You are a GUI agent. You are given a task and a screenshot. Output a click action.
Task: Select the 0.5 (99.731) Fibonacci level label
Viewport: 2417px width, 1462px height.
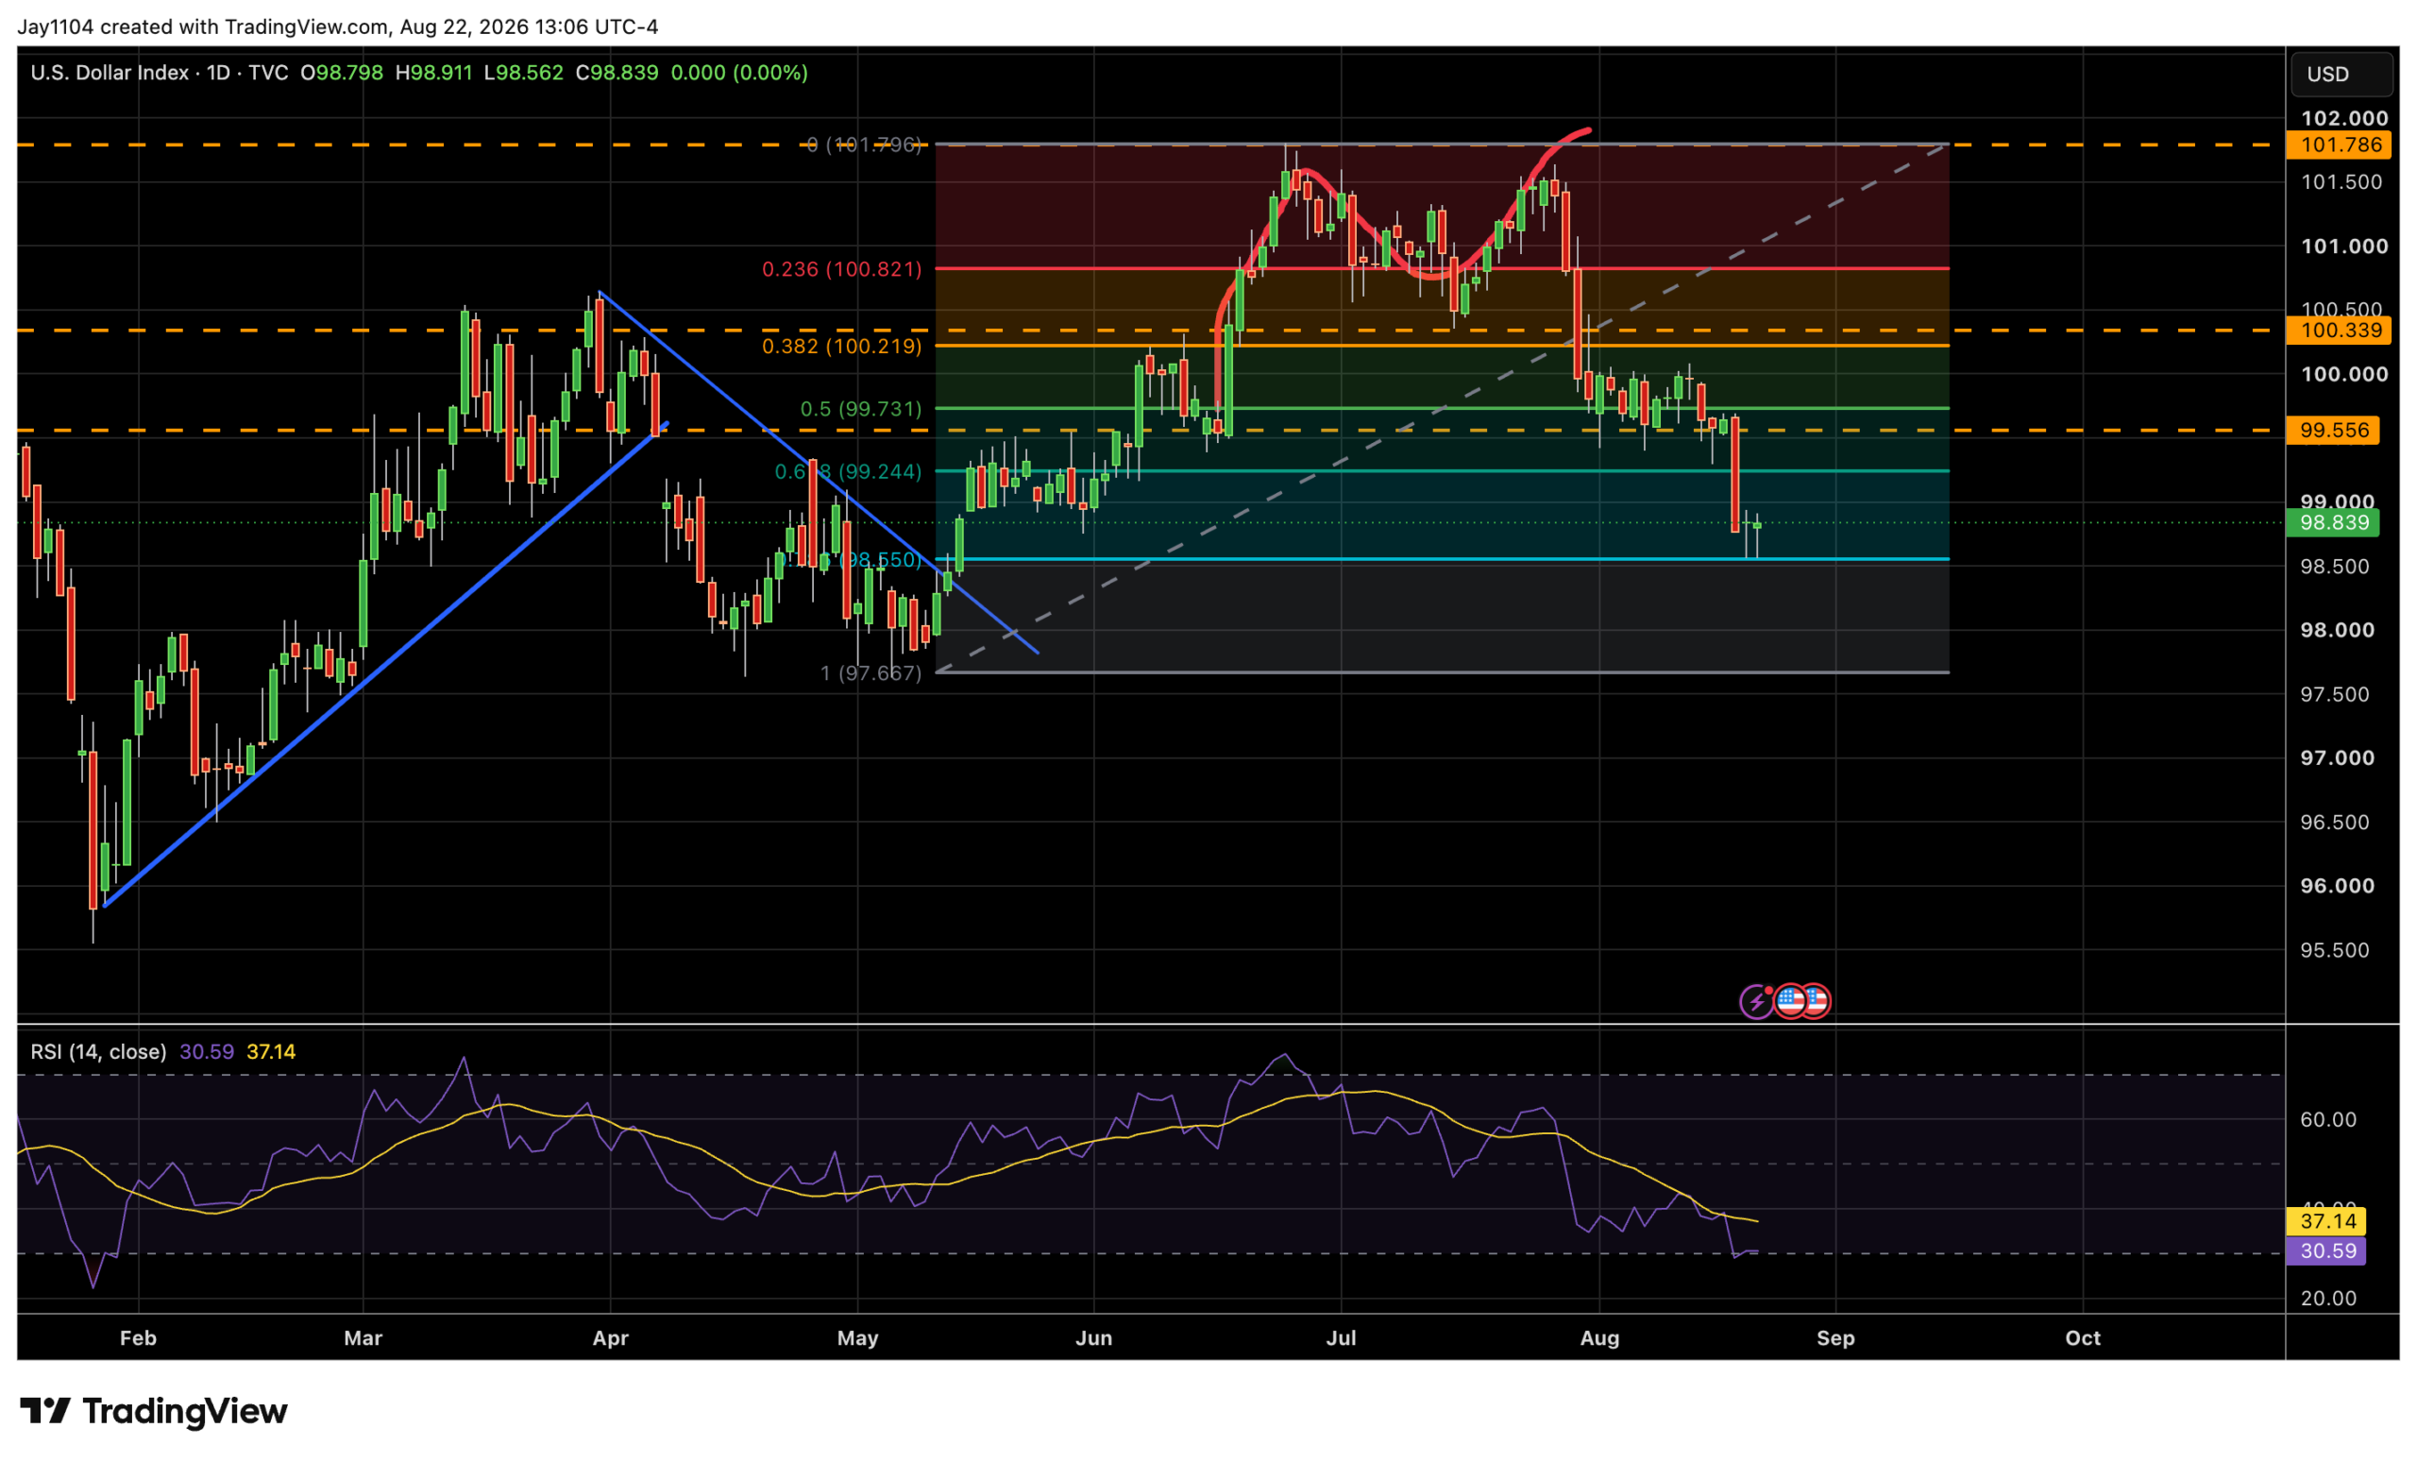(x=861, y=408)
